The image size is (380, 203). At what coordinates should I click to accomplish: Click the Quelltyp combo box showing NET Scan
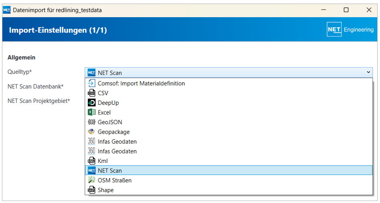click(228, 72)
